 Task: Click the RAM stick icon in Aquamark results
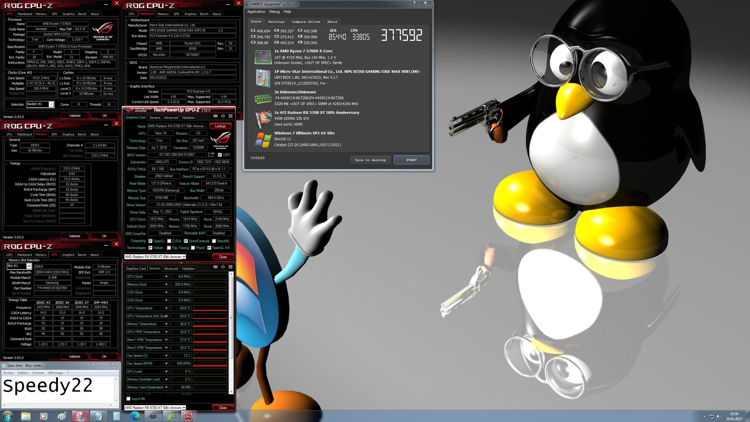pyautogui.click(x=263, y=98)
